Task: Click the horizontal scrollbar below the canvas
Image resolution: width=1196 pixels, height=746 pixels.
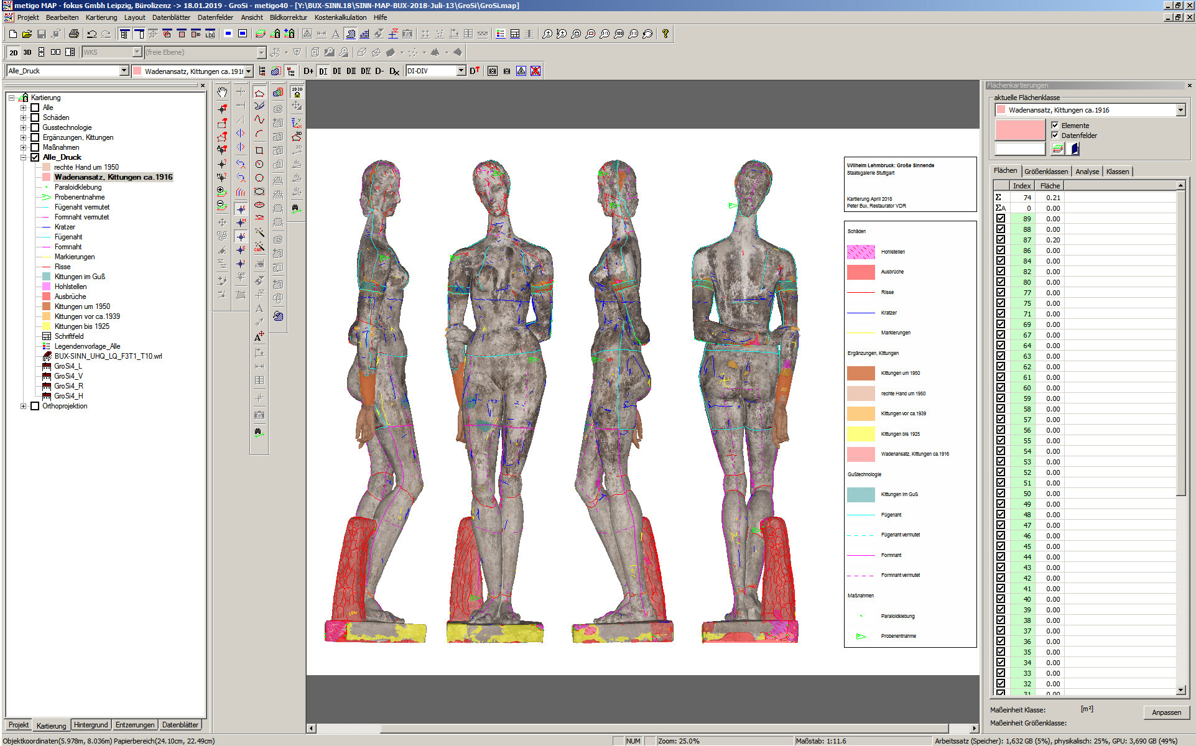Action: coord(642,728)
